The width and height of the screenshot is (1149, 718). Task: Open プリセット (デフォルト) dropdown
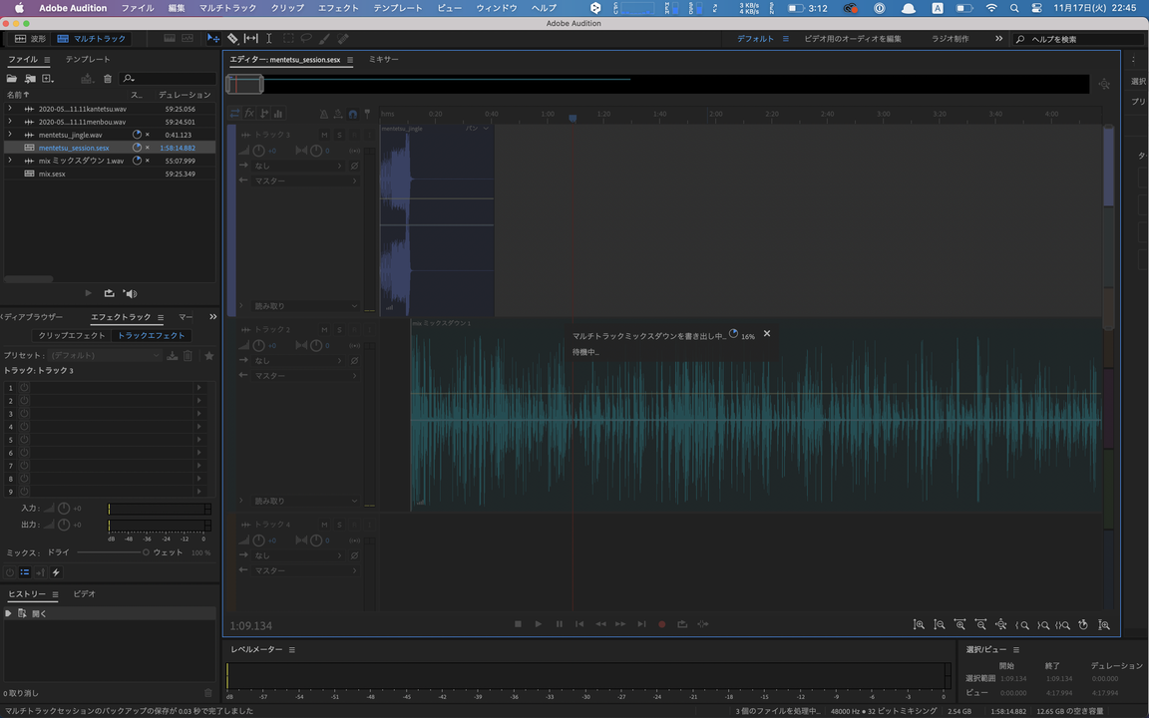point(105,355)
